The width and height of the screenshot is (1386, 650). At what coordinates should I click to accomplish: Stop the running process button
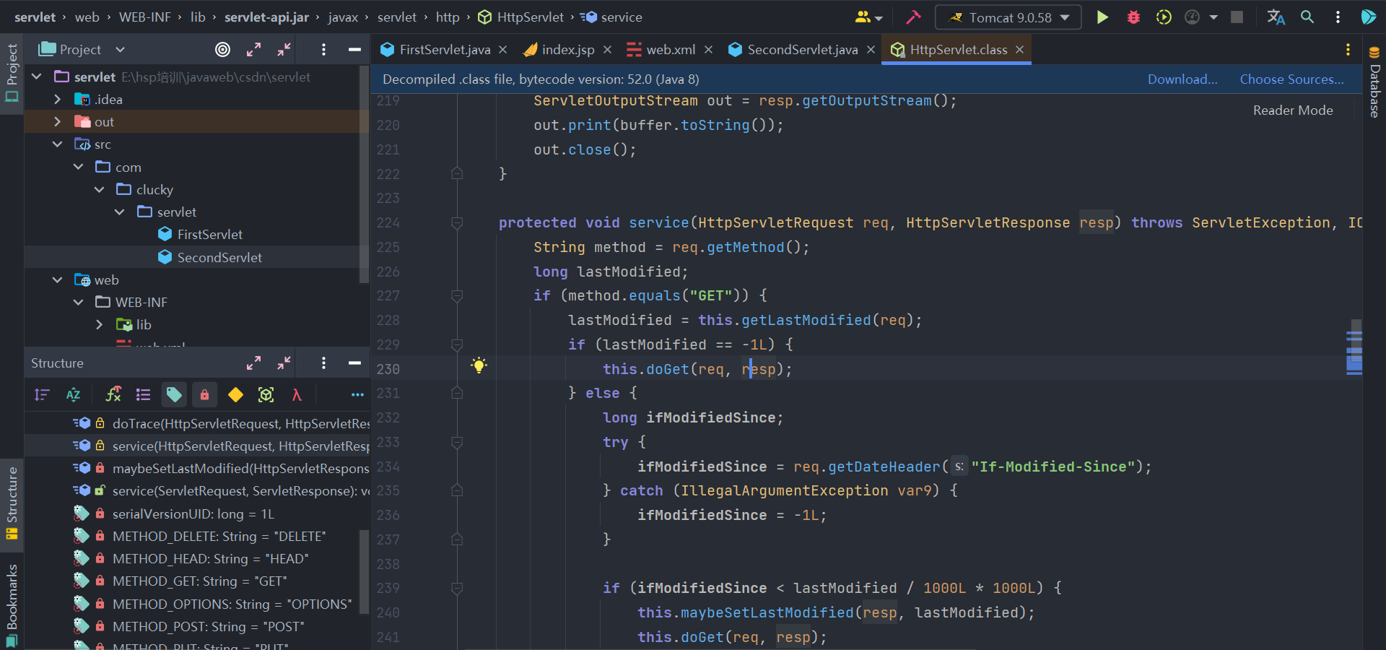click(1237, 17)
